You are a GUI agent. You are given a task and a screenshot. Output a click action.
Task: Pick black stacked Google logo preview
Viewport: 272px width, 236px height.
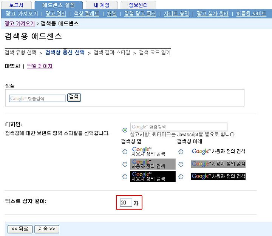pos(153,176)
